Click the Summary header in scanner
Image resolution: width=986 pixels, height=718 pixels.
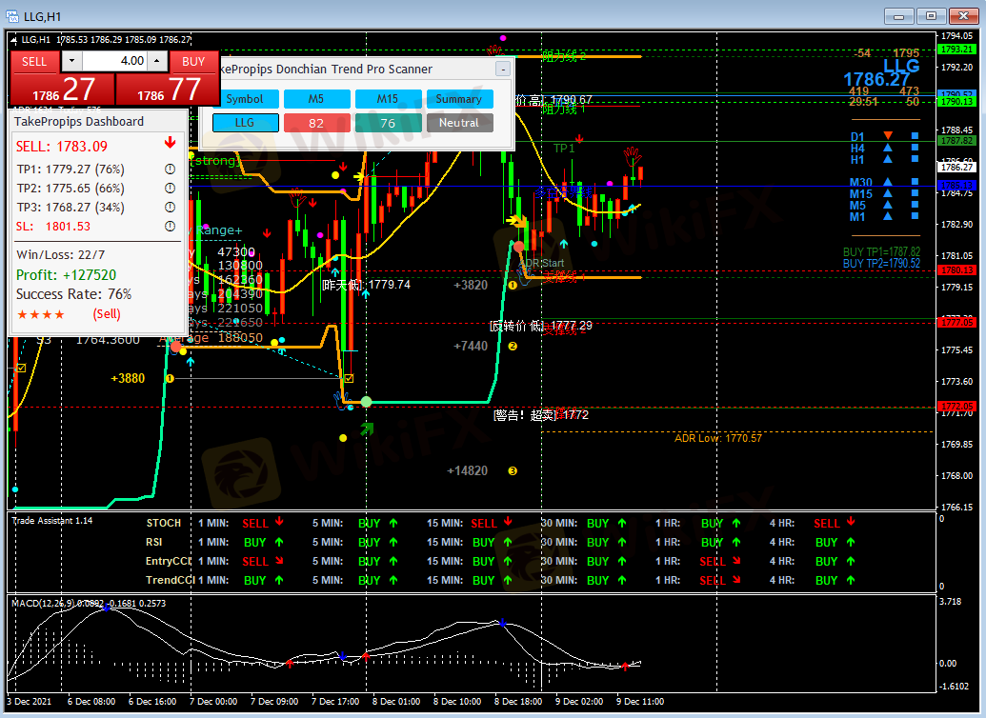click(x=459, y=99)
